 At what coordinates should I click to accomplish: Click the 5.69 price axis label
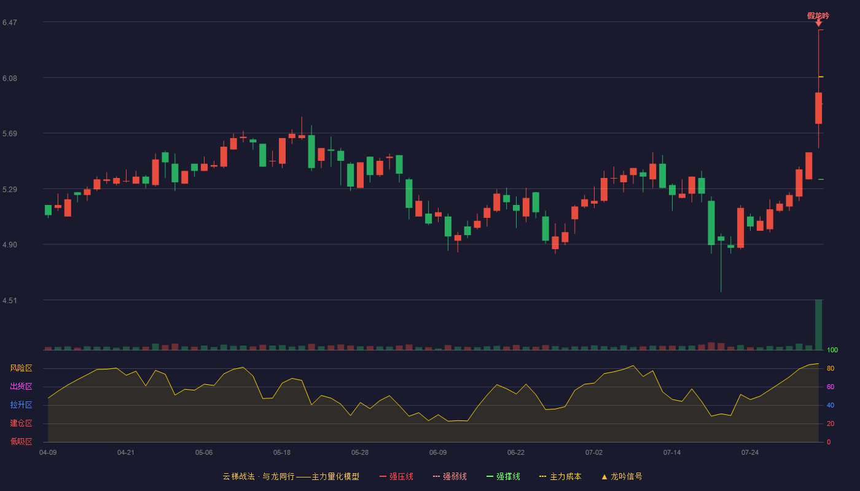click(10, 134)
